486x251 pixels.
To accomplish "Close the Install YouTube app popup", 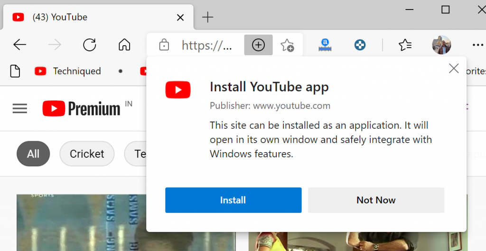I will point(454,68).
